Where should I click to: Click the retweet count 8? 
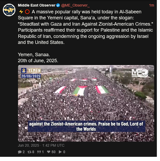tap(33, 152)
